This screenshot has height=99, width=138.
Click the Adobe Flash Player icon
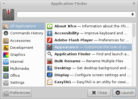click(50, 40)
